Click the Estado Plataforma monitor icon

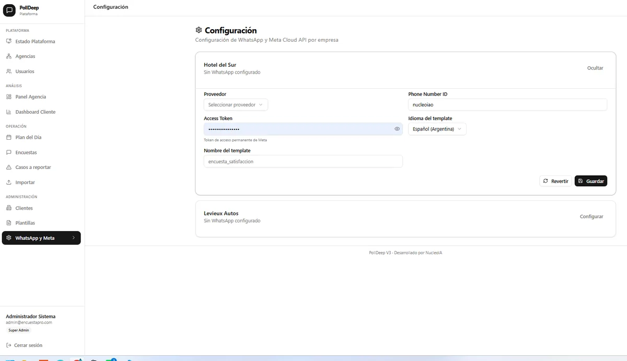(x=9, y=41)
